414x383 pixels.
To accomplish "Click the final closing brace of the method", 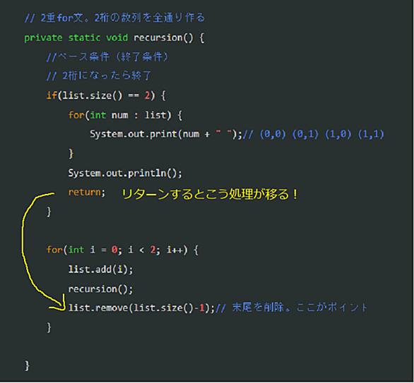I will click(x=27, y=365).
